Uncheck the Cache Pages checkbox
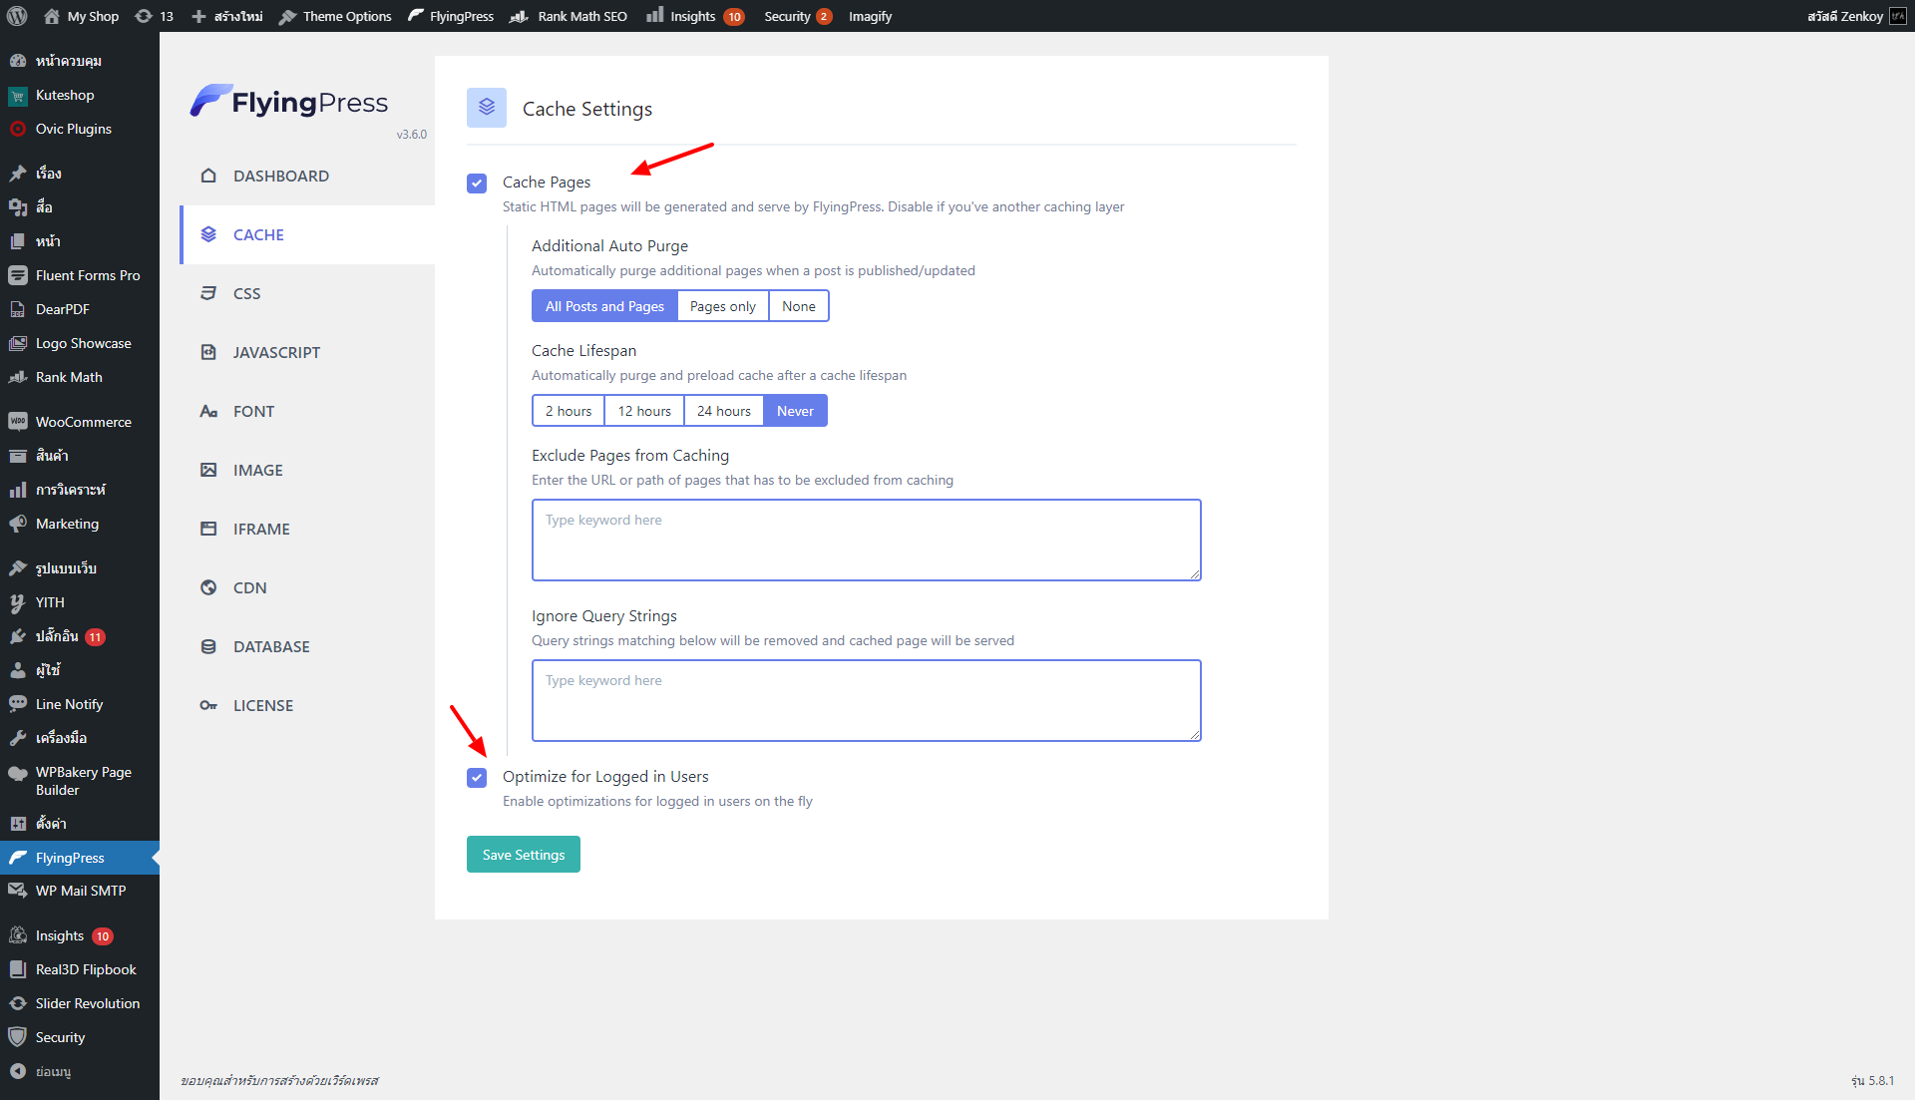Viewport: 1915px width, 1101px height. [477, 183]
